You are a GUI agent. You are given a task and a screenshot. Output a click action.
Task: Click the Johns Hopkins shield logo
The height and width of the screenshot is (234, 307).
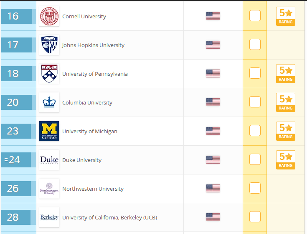49,45
